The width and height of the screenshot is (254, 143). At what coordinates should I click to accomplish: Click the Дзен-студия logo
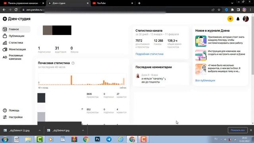(17, 19)
